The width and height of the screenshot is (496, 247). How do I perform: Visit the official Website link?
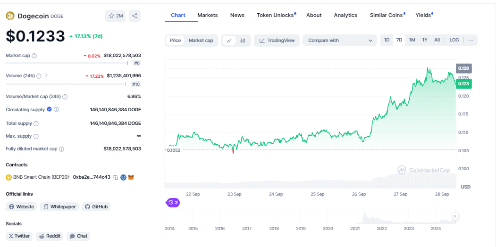click(x=21, y=207)
